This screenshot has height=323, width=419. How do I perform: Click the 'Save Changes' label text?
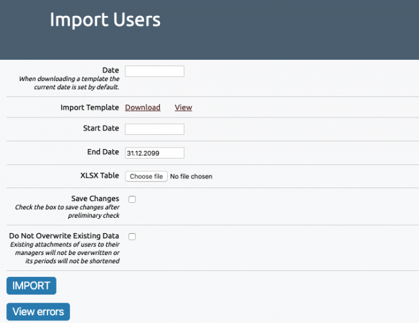[95, 198]
